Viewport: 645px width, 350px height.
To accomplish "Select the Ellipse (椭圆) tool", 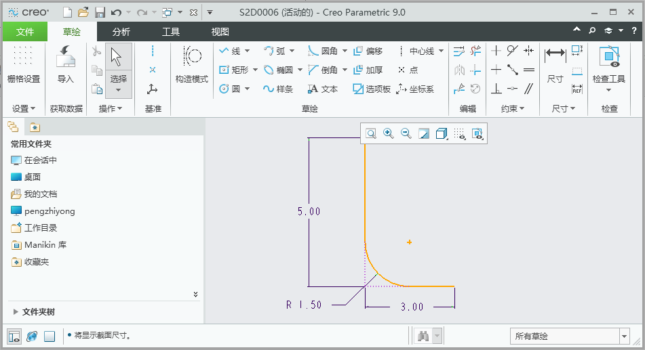I will click(x=278, y=70).
